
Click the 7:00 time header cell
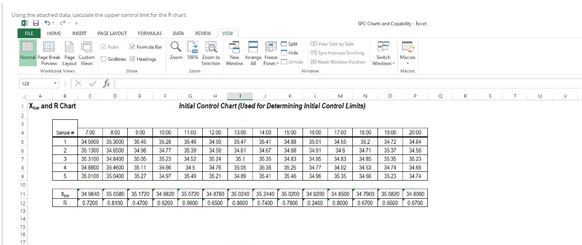tap(90, 133)
